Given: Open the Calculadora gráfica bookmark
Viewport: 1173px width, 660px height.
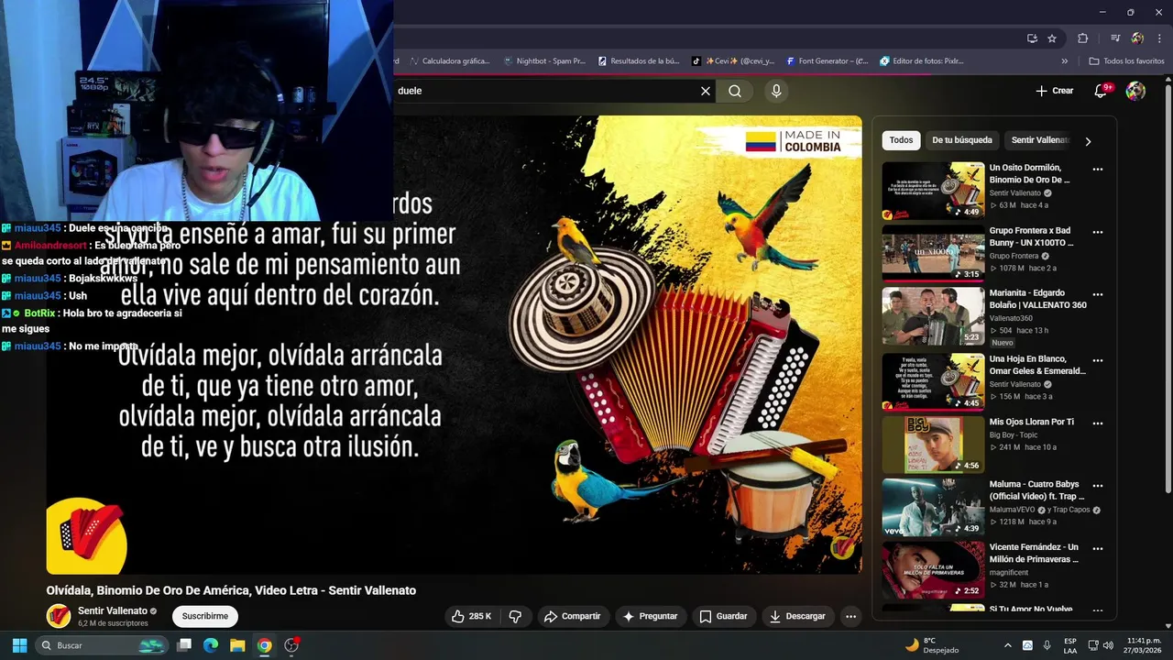Looking at the screenshot, I should point(449,61).
